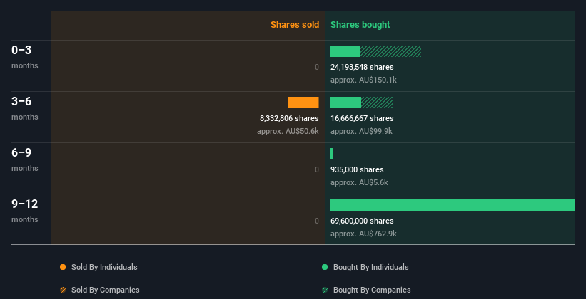Click hatched green bar in 0–3 months row
586x299 pixels.
(x=391, y=51)
